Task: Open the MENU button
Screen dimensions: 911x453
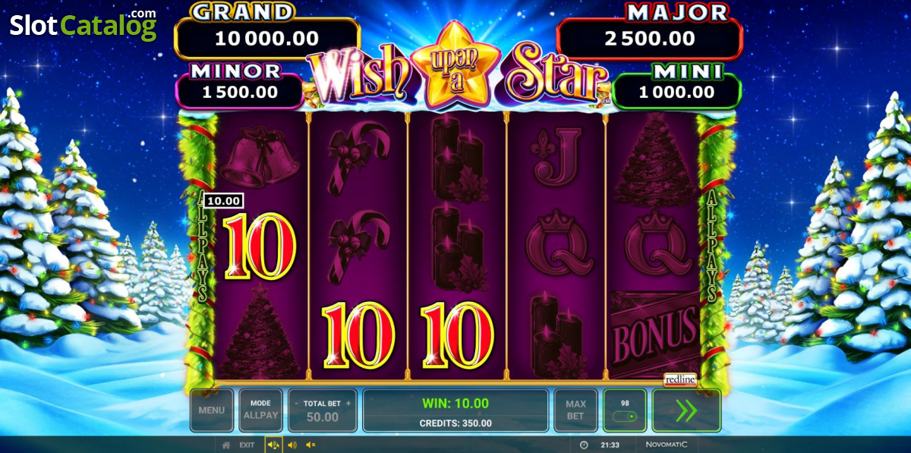Action: pyautogui.click(x=212, y=411)
